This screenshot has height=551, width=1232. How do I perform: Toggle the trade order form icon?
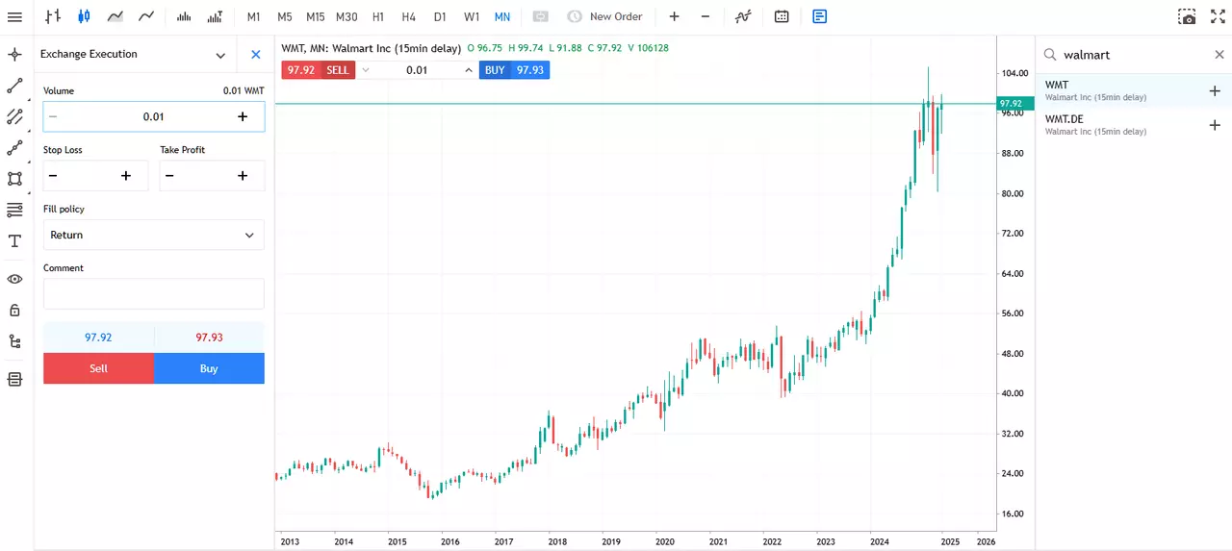tap(819, 16)
